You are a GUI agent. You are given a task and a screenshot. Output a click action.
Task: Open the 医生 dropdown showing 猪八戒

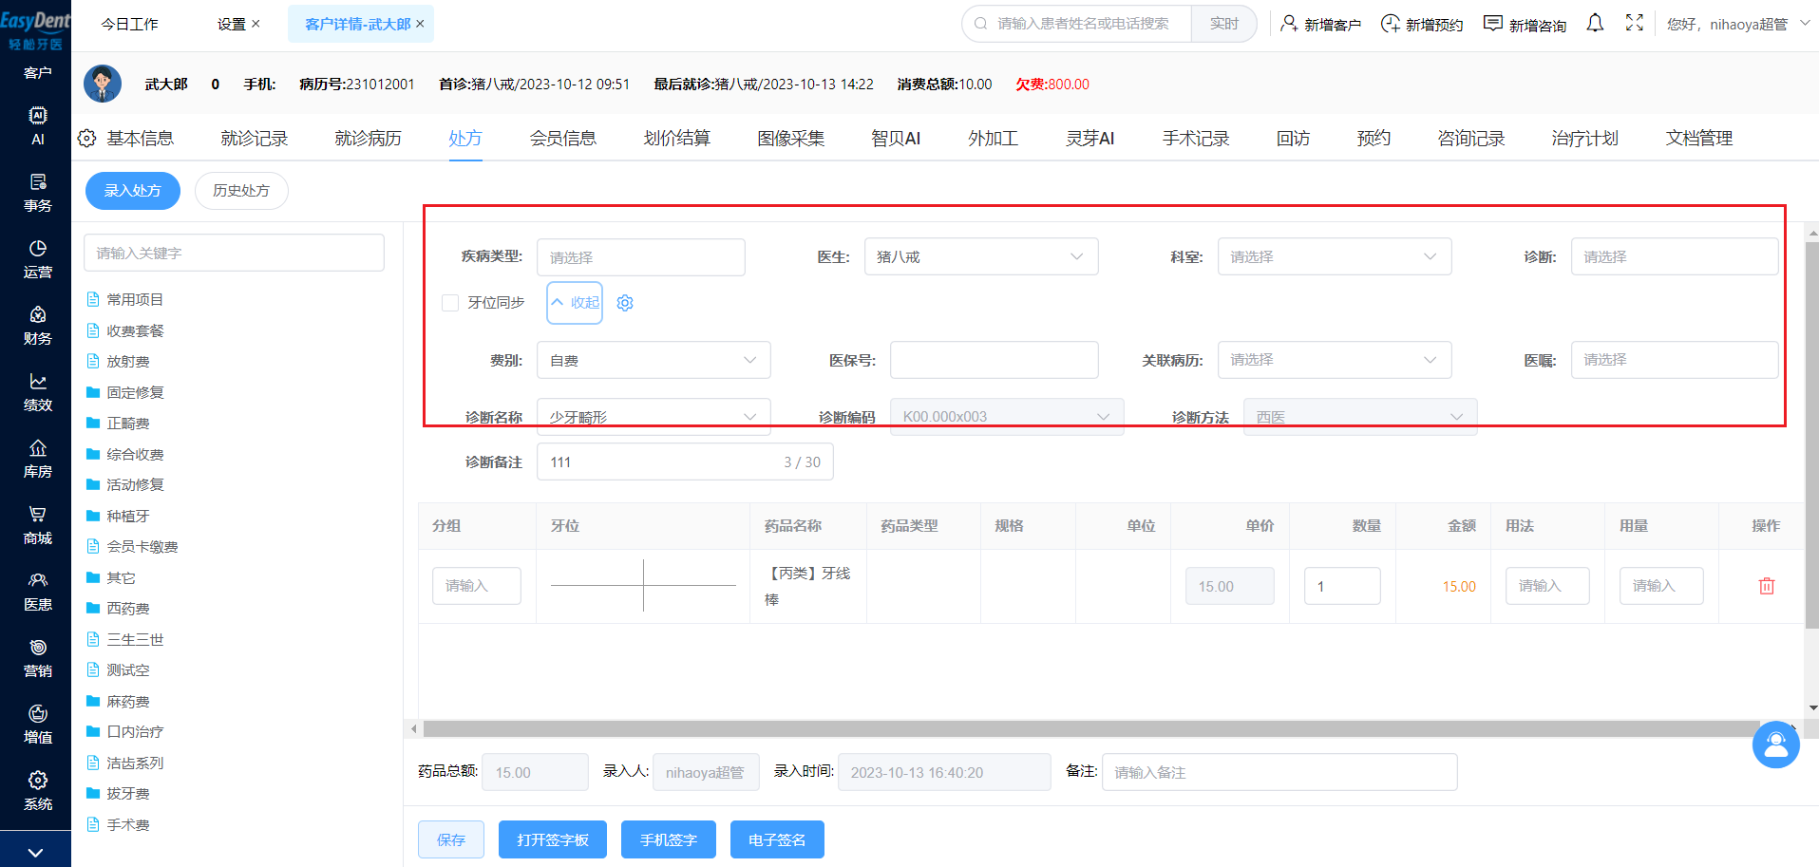[981, 256]
